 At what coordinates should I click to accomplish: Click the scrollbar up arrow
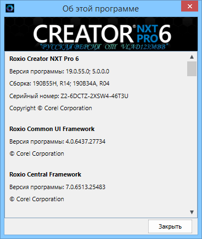point(192,57)
